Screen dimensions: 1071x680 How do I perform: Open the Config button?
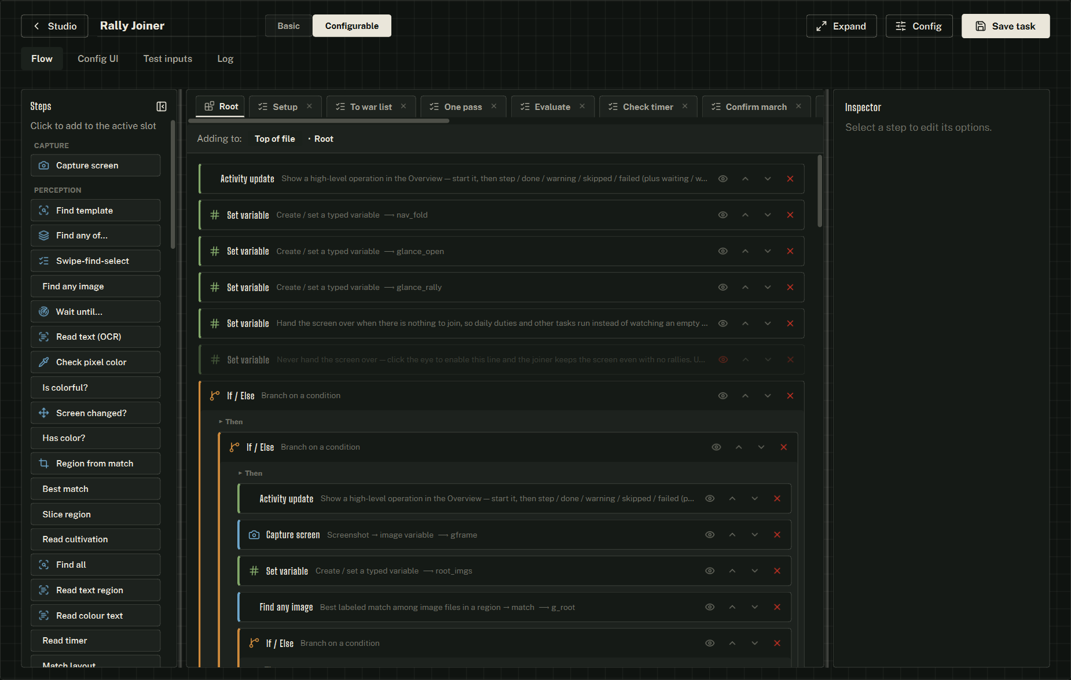(919, 26)
